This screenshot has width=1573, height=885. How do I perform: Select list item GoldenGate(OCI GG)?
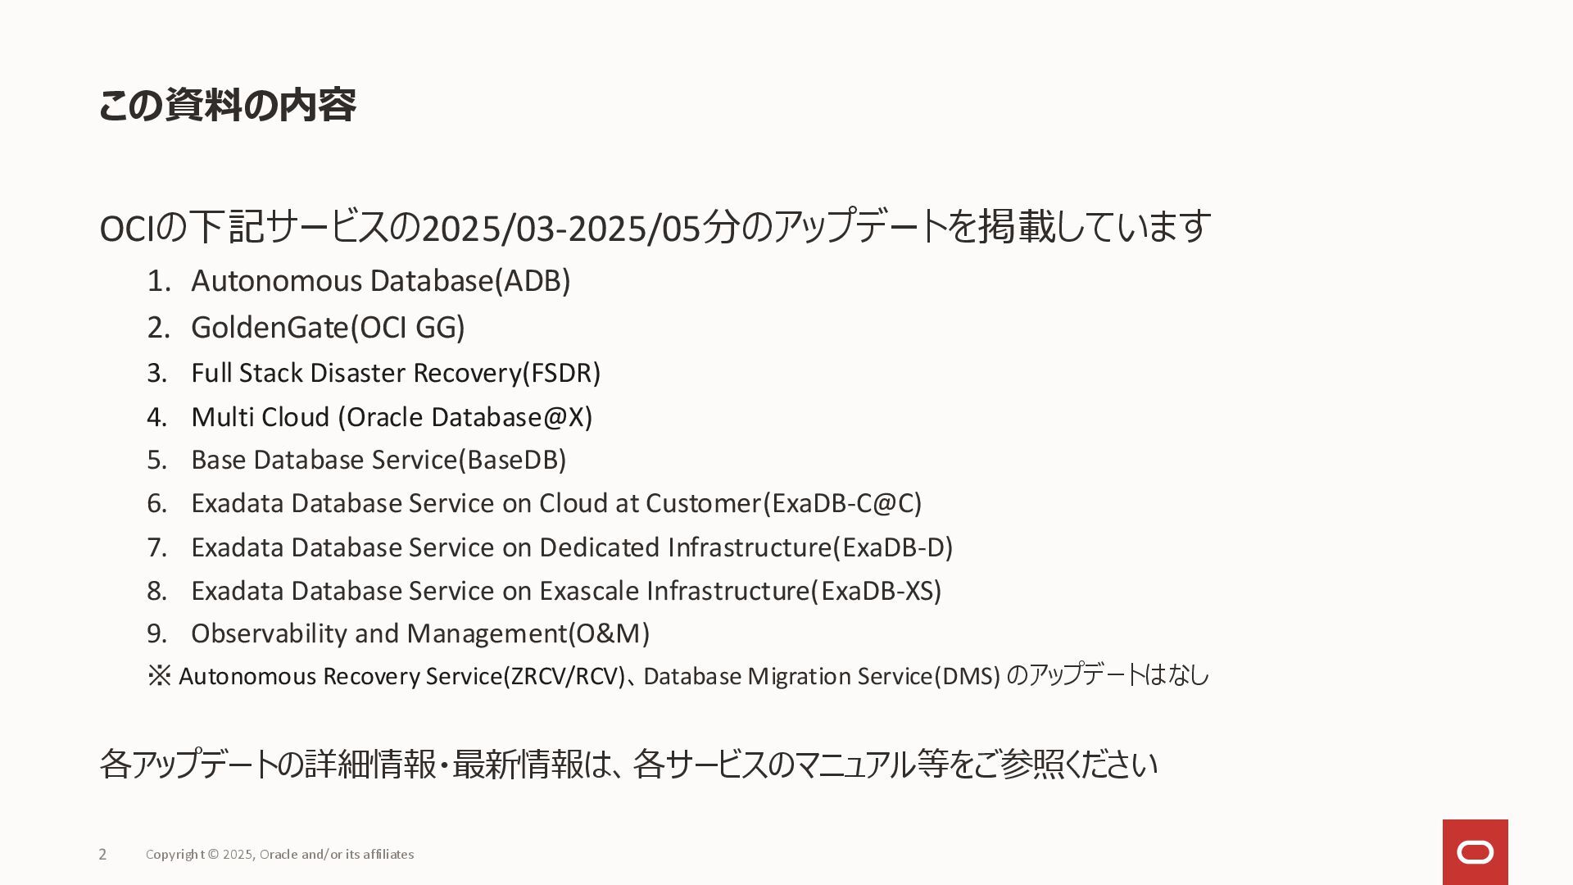click(x=328, y=327)
